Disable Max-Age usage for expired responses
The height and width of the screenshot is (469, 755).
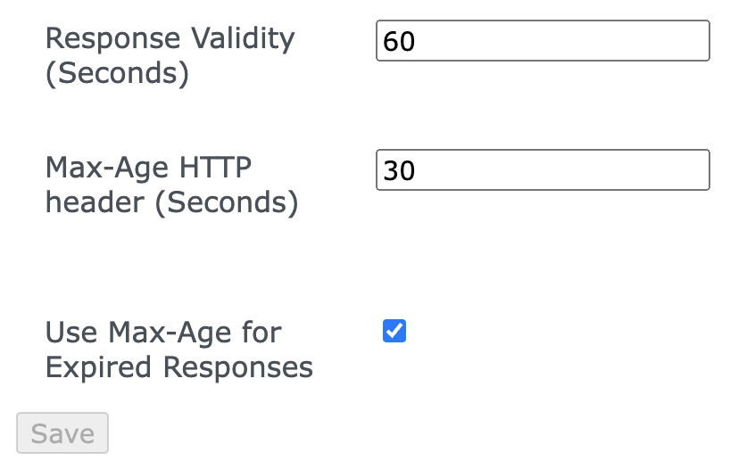pos(394,332)
